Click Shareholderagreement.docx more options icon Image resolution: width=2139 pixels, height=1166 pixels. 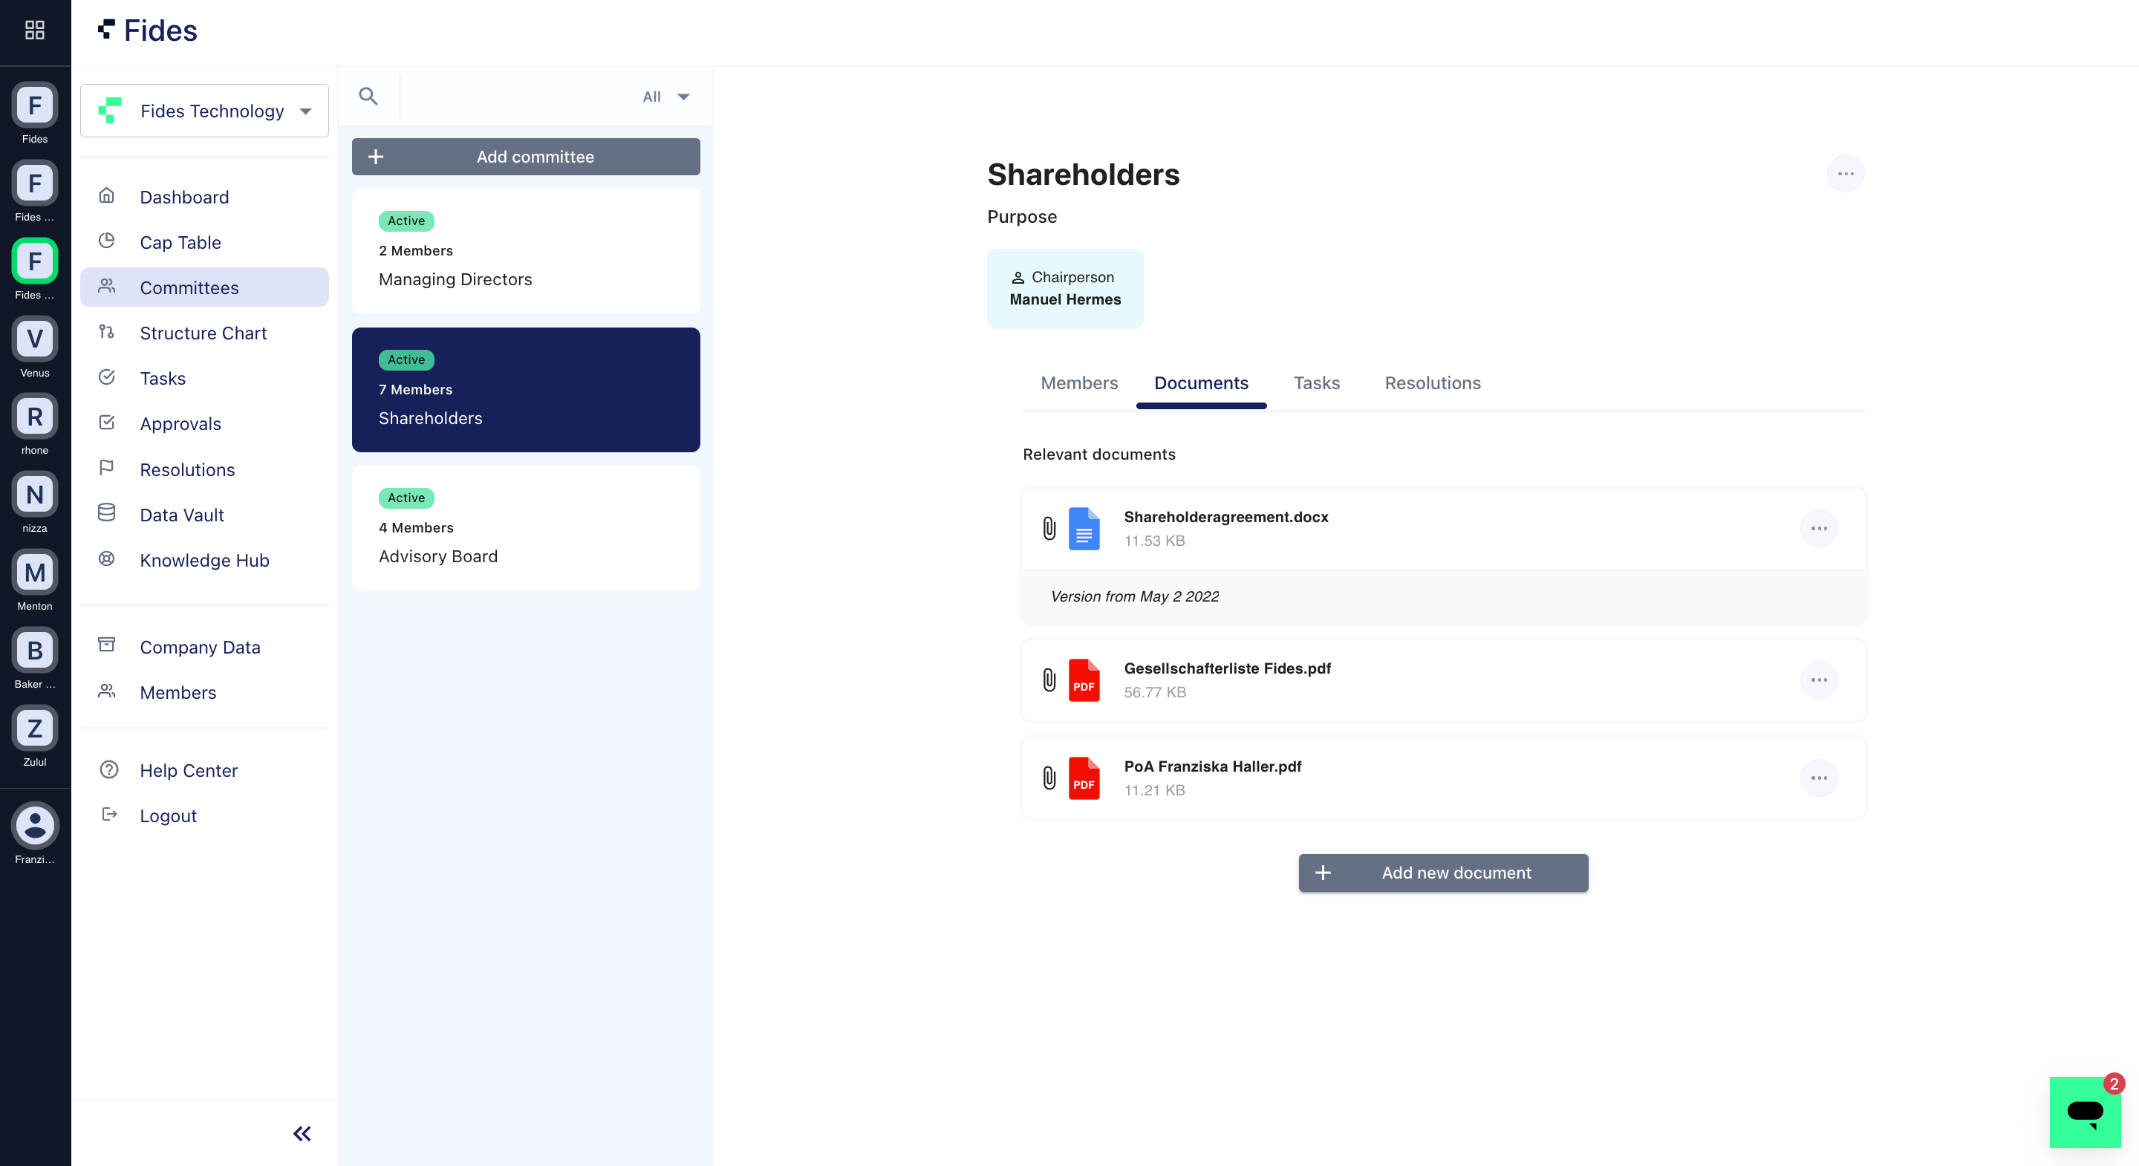point(1818,528)
